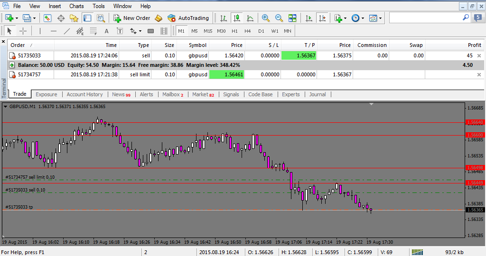Open the Navigator panel star-folder icon

(x=74, y=18)
